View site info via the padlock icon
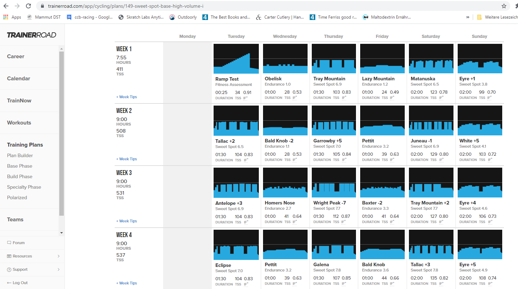 pos(42,6)
